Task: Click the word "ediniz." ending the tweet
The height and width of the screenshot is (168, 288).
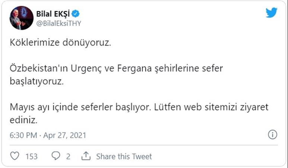Action: pyautogui.click(x=25, y=120)
